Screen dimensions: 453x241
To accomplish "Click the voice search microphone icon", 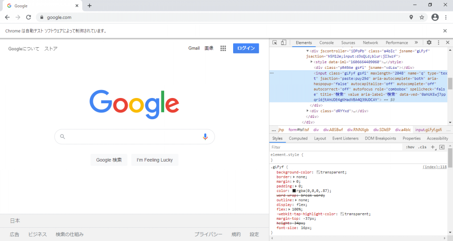I will point(205,137).
